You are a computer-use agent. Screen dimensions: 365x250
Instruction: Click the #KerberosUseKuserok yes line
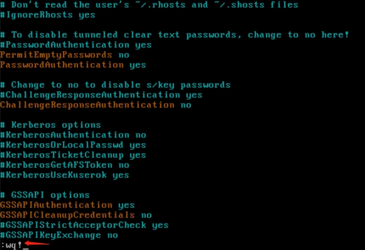point(65,175)
